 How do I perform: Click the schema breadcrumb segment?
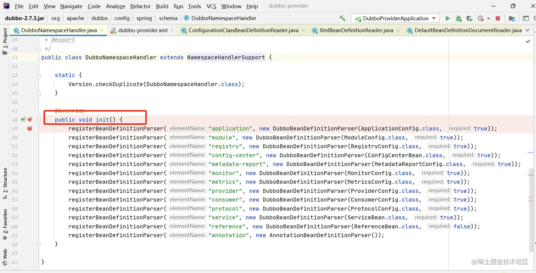[168, 18]
